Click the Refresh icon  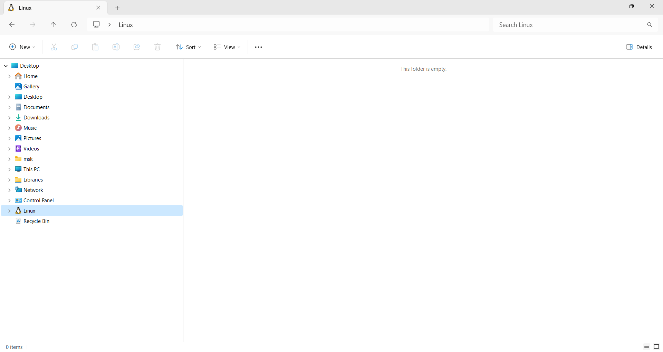[x=74, y=25]
